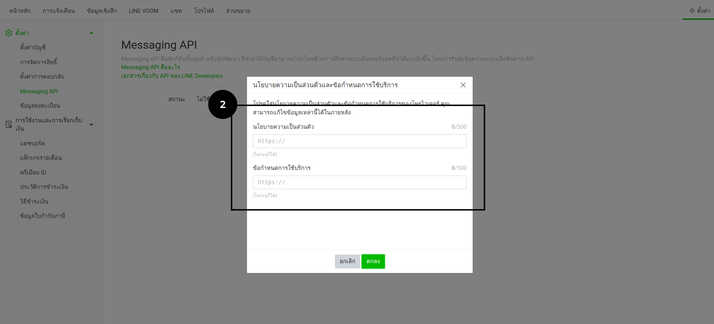Open แดชบอร์ด in sidebar
The width and height of the screenshot is (714, 324).
pos(32,143)
